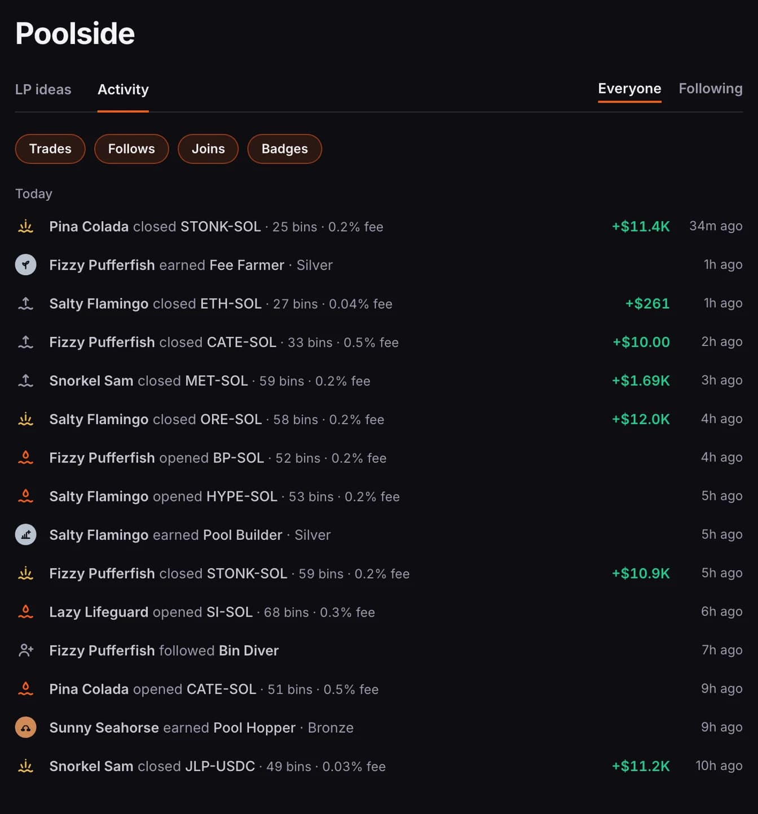
Task: Open the Bin Diver profile link
Action: 249,650
